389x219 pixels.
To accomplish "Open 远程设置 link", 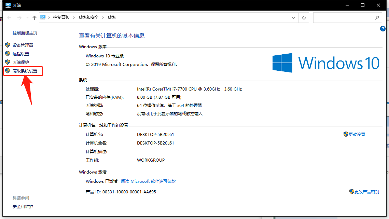I will pos(21,54).
